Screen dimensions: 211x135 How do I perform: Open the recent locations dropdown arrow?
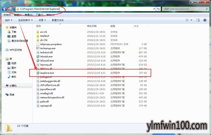coord(14,9)
